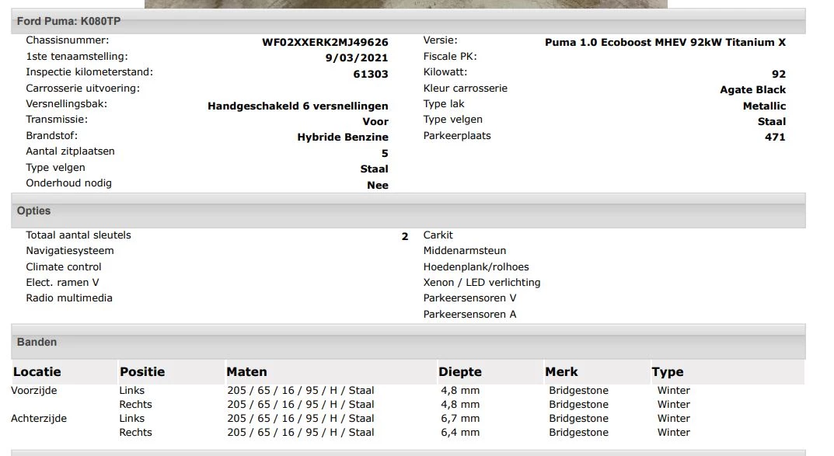The width and height of the screenshot is (834, 456).
Task: Select the Locatie column header
Action: [37, 371]
